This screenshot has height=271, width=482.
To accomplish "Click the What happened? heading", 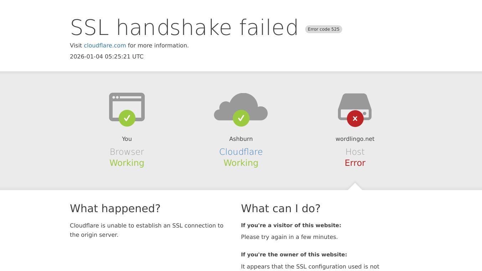I will 115,208.
